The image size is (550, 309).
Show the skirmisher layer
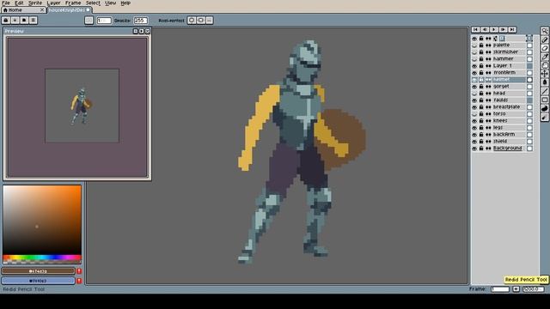(x=474, y=51)
